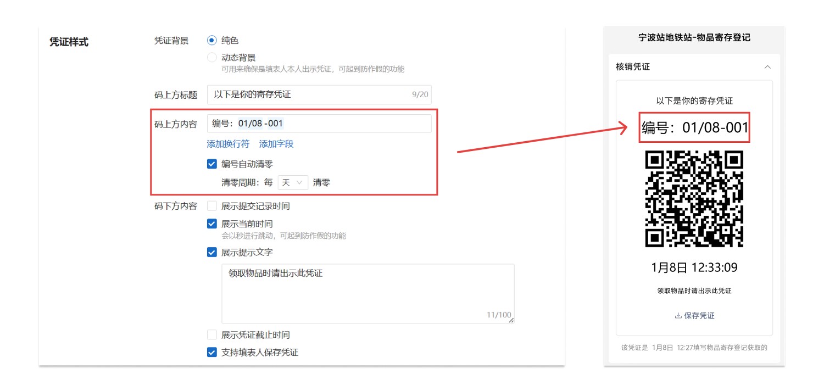Enable 展示提交记录时间 checkbox
Image resolution: width=824 pixels, height=391 pixels.
212,206
